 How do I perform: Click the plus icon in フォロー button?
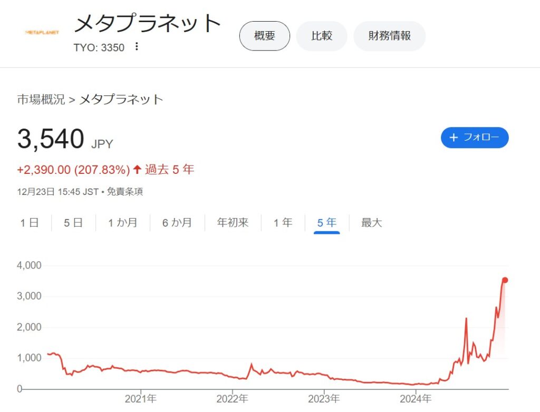pos(454,138)
